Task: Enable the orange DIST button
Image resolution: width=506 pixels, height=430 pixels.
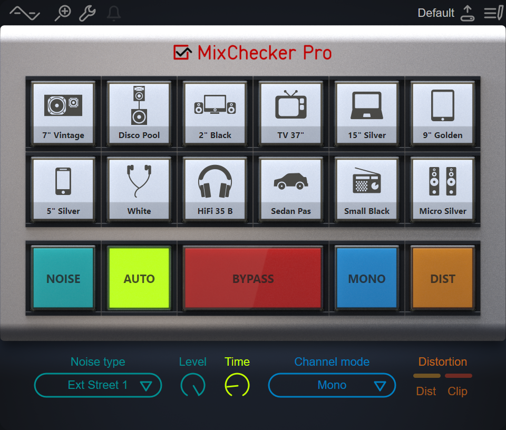Action: [x=443, y=278]
